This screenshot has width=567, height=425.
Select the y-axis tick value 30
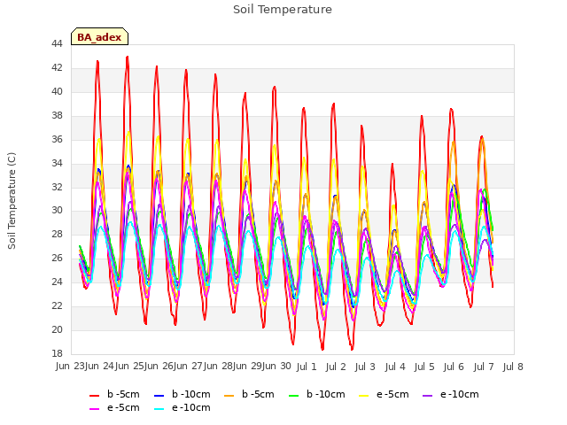[57, 211]
